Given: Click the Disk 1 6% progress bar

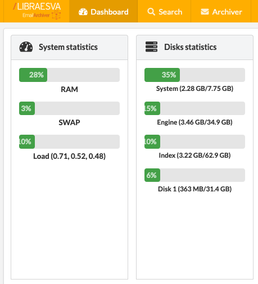Looking at the screenshot, I should click(194, 175).
